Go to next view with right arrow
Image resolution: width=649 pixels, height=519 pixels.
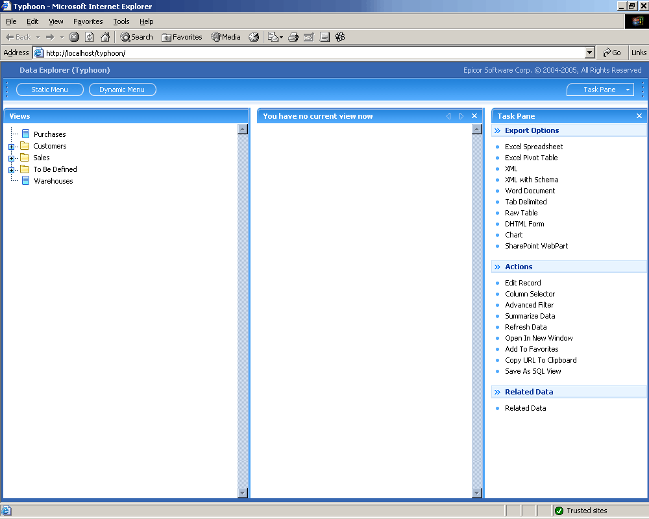(461, 116)
